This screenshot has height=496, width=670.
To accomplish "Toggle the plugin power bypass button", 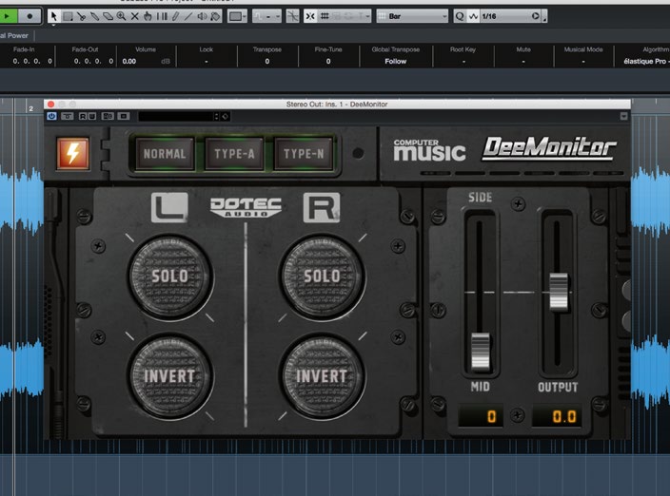I will click(x=51, y=116).
